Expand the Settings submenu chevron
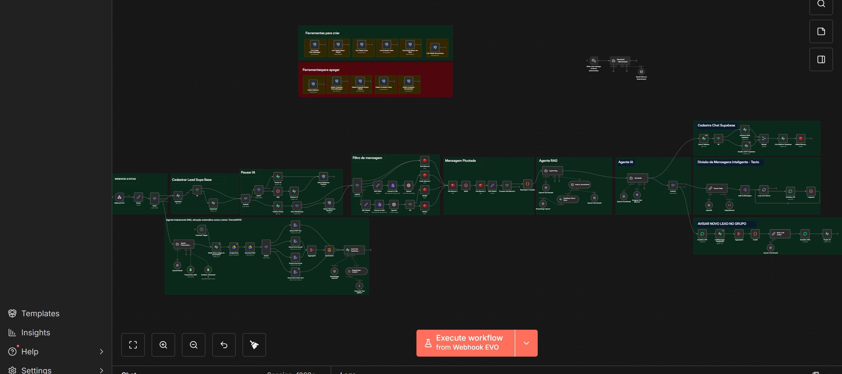The height and width of the screenshot is (374, 842). click(x=101, y=370)
